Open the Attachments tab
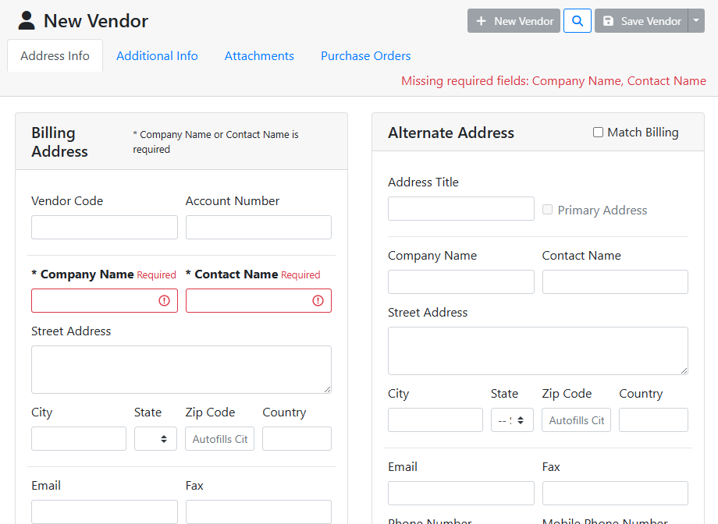The image size is (718, 524). (x=259, y=56)
